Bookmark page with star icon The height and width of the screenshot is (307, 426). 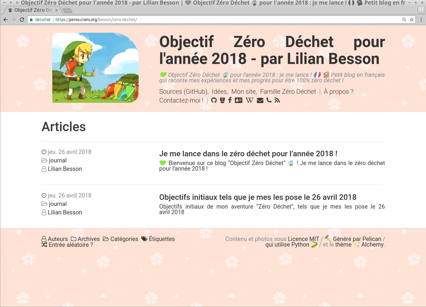(412, 20)
